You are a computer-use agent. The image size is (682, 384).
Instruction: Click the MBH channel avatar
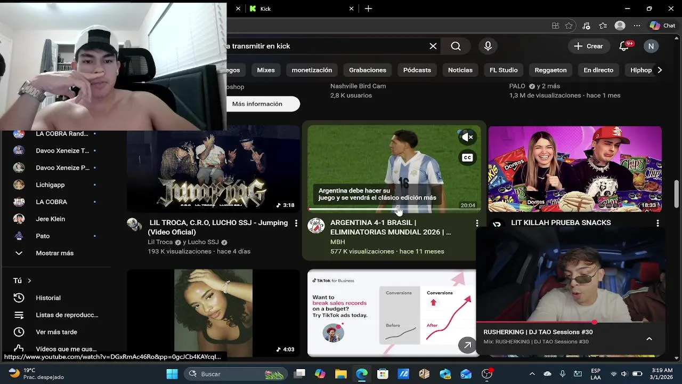click(316, 226)
